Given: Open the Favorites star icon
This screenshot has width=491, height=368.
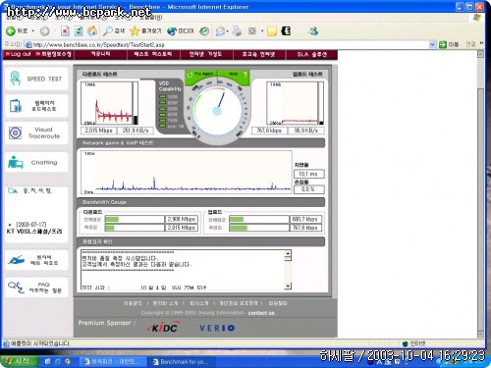Looking at the screenshot, I should click(135, 31).
